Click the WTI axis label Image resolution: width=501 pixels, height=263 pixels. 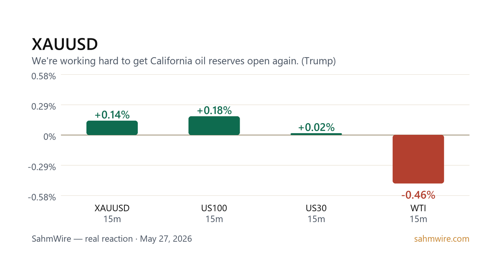click(418, 208)
